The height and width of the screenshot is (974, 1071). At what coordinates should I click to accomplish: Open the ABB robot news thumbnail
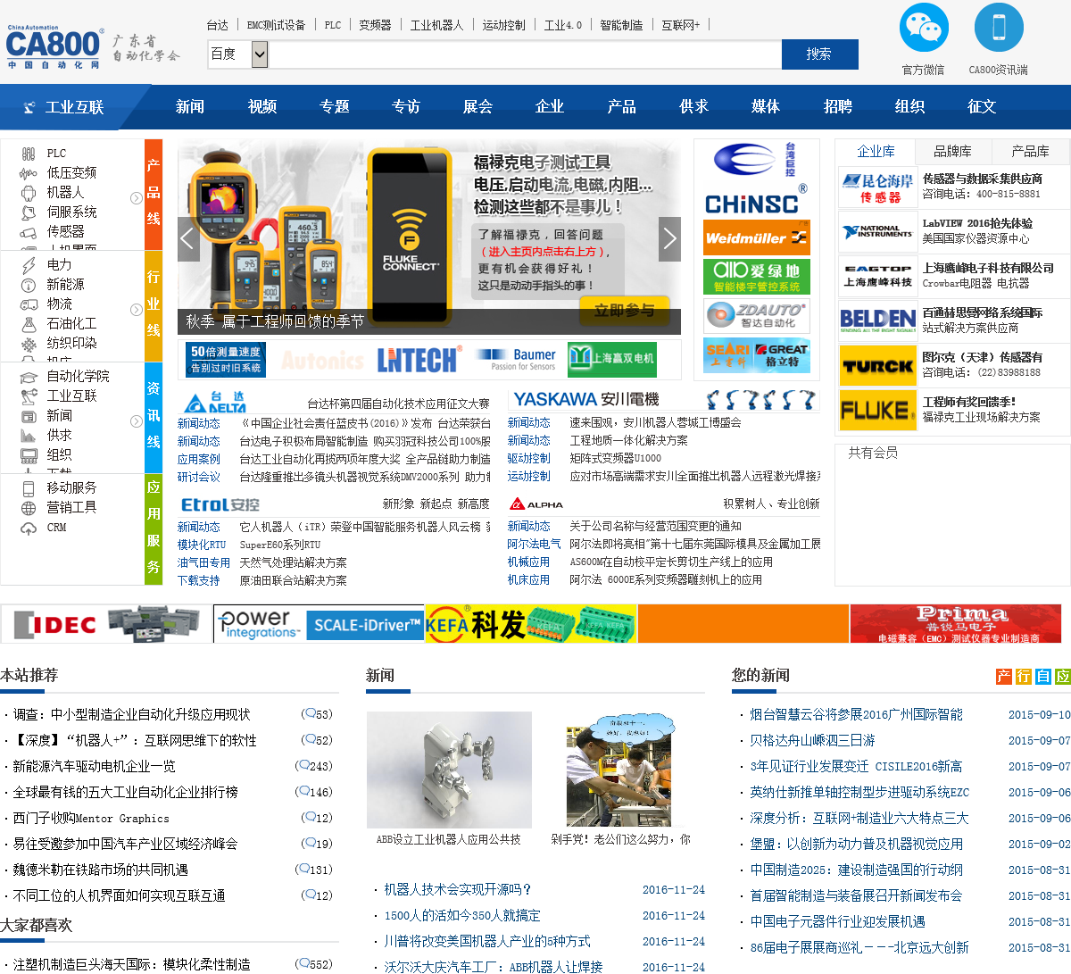click(x=449, y=770)
